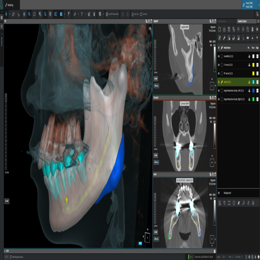Click the edit pencil-page icon in Model Control
260x260 pixels.
[x=220, y=38]
